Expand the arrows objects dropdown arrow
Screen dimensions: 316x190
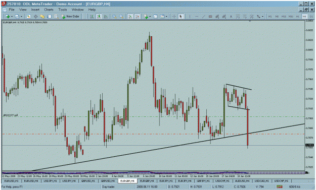click(262, 17)
